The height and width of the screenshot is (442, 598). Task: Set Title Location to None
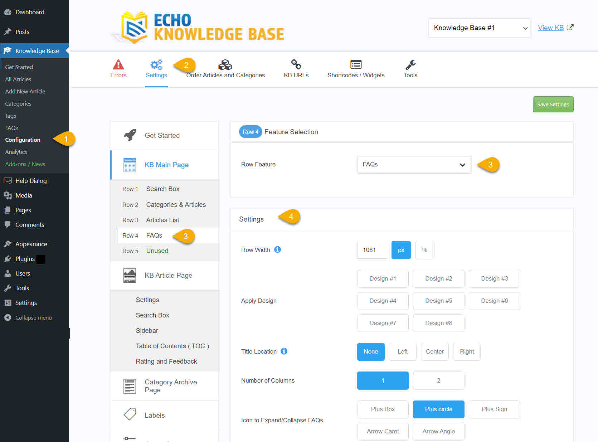(371, 351)
